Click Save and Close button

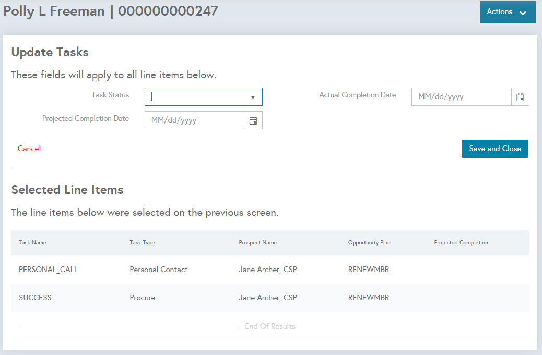tap(494, 149)
